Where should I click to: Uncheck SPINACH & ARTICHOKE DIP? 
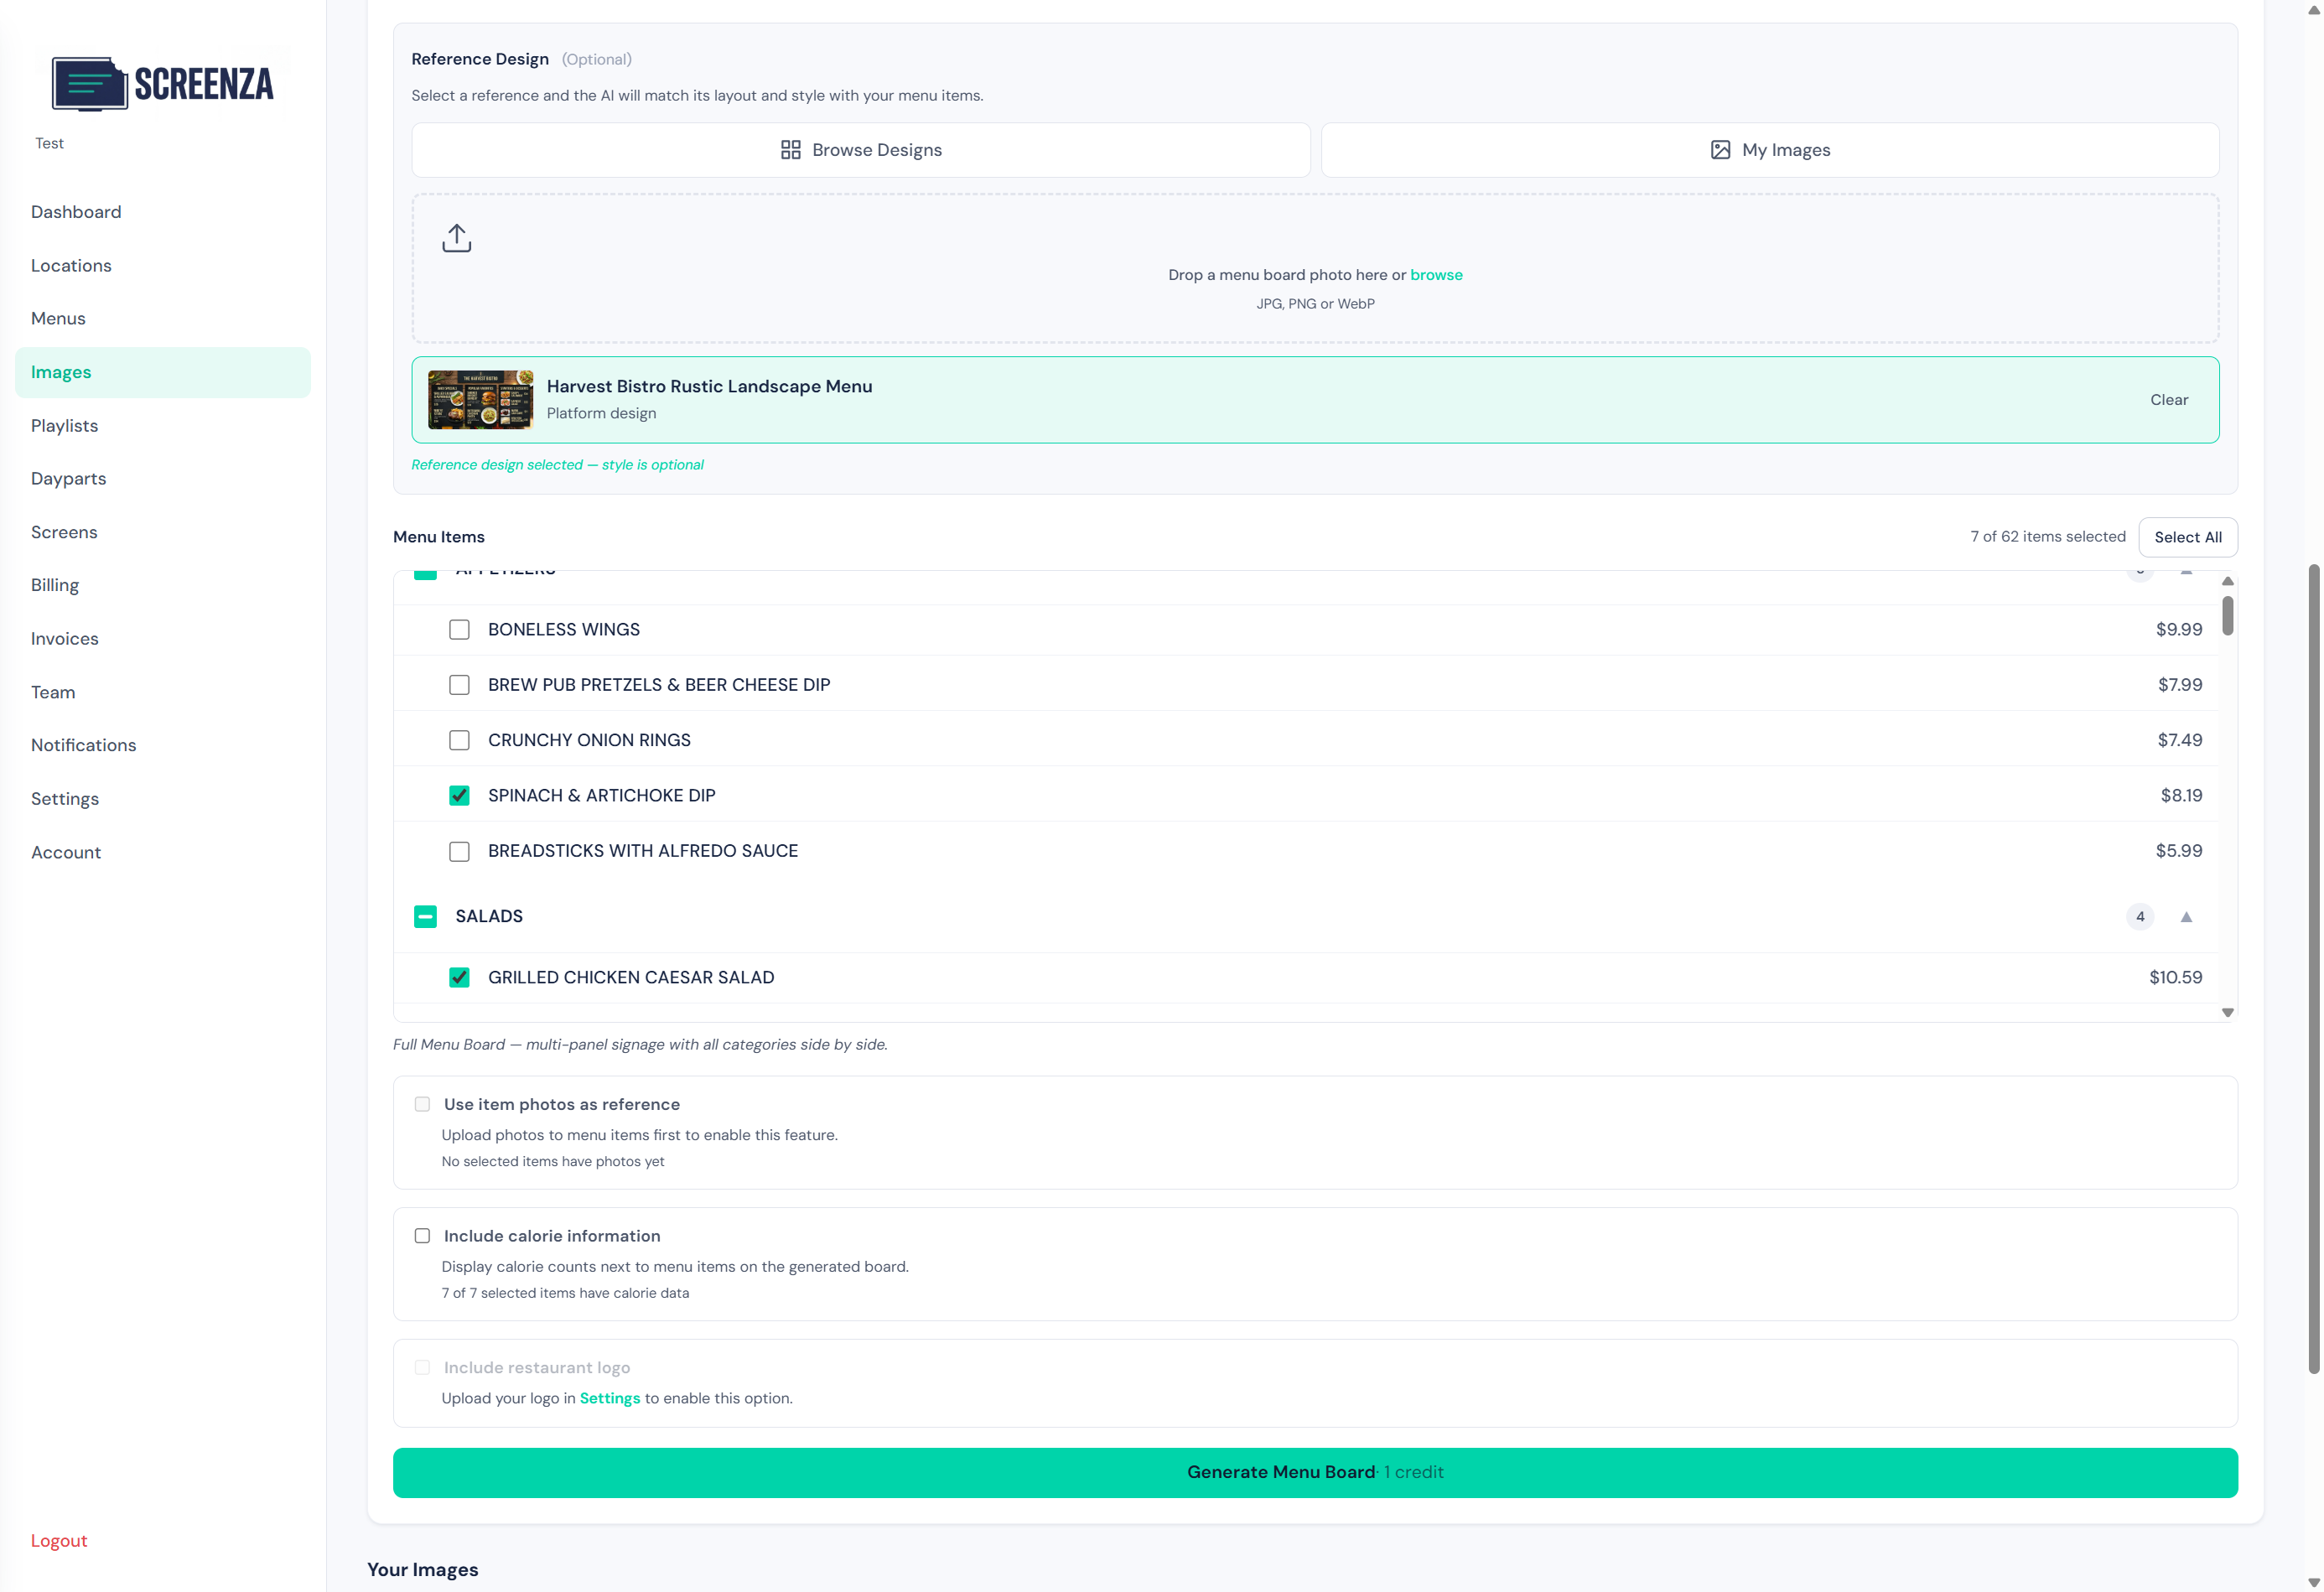click(x=459, y=796)
